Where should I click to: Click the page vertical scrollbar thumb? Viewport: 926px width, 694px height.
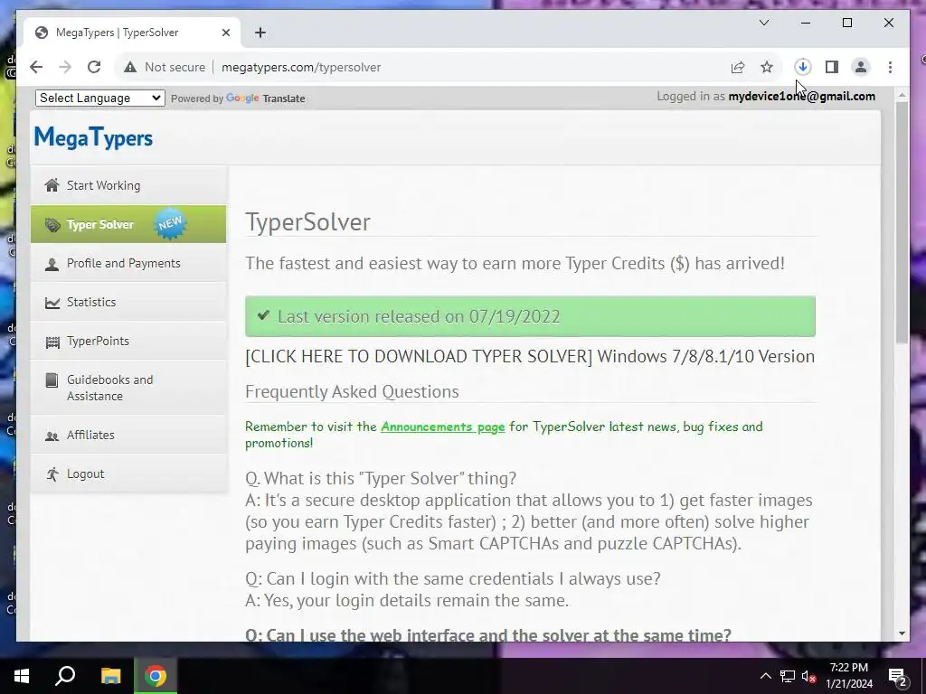[x=902, y=222]
